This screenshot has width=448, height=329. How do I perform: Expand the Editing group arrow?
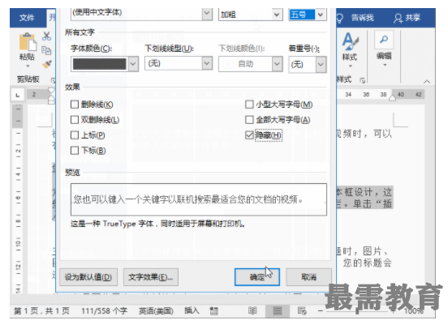(x=385, y=65)
